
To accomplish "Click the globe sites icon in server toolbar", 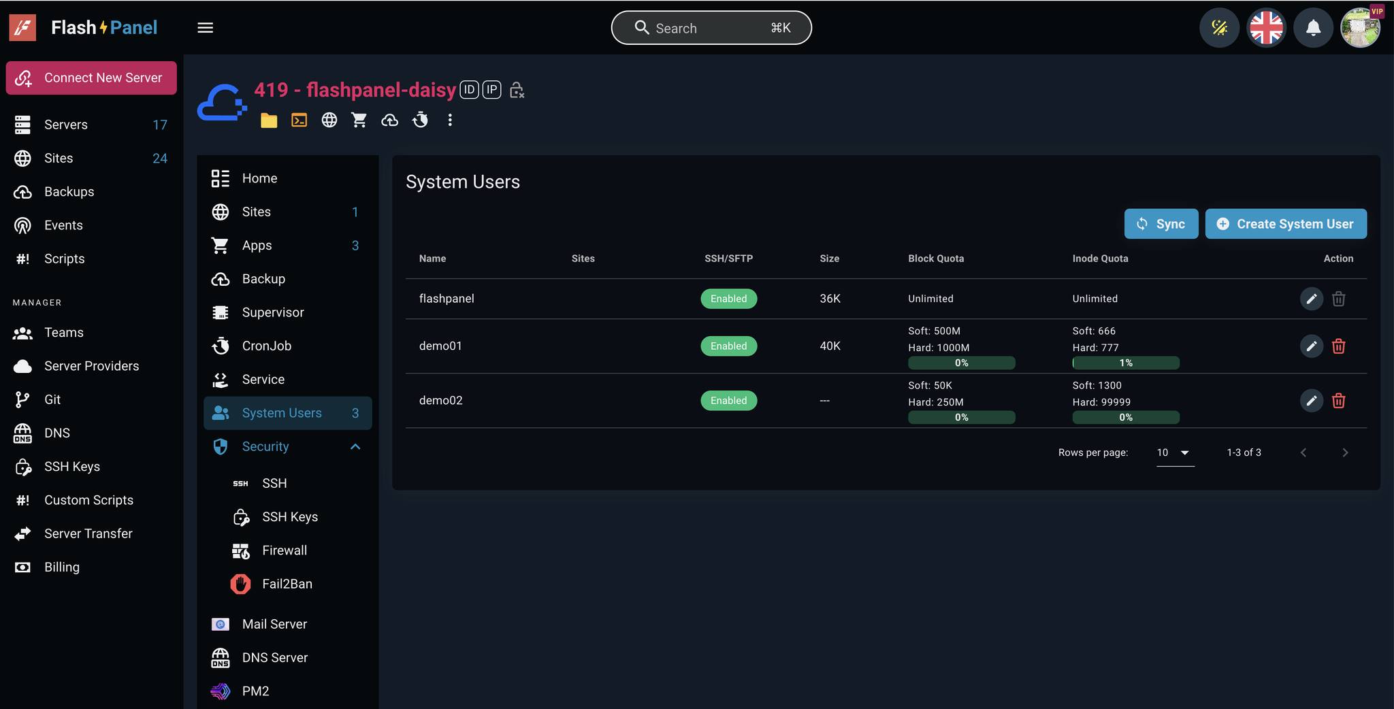I will coord(329,120).
